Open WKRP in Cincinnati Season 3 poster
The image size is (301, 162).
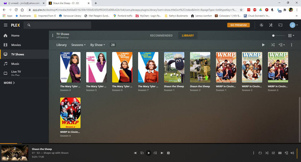(278, 67)
